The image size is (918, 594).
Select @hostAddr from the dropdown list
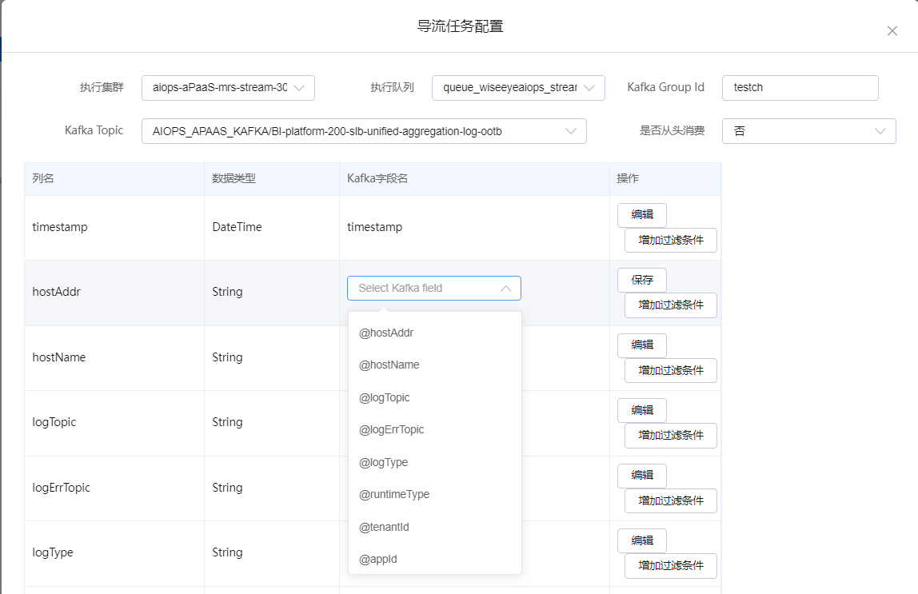coord(386,333)
